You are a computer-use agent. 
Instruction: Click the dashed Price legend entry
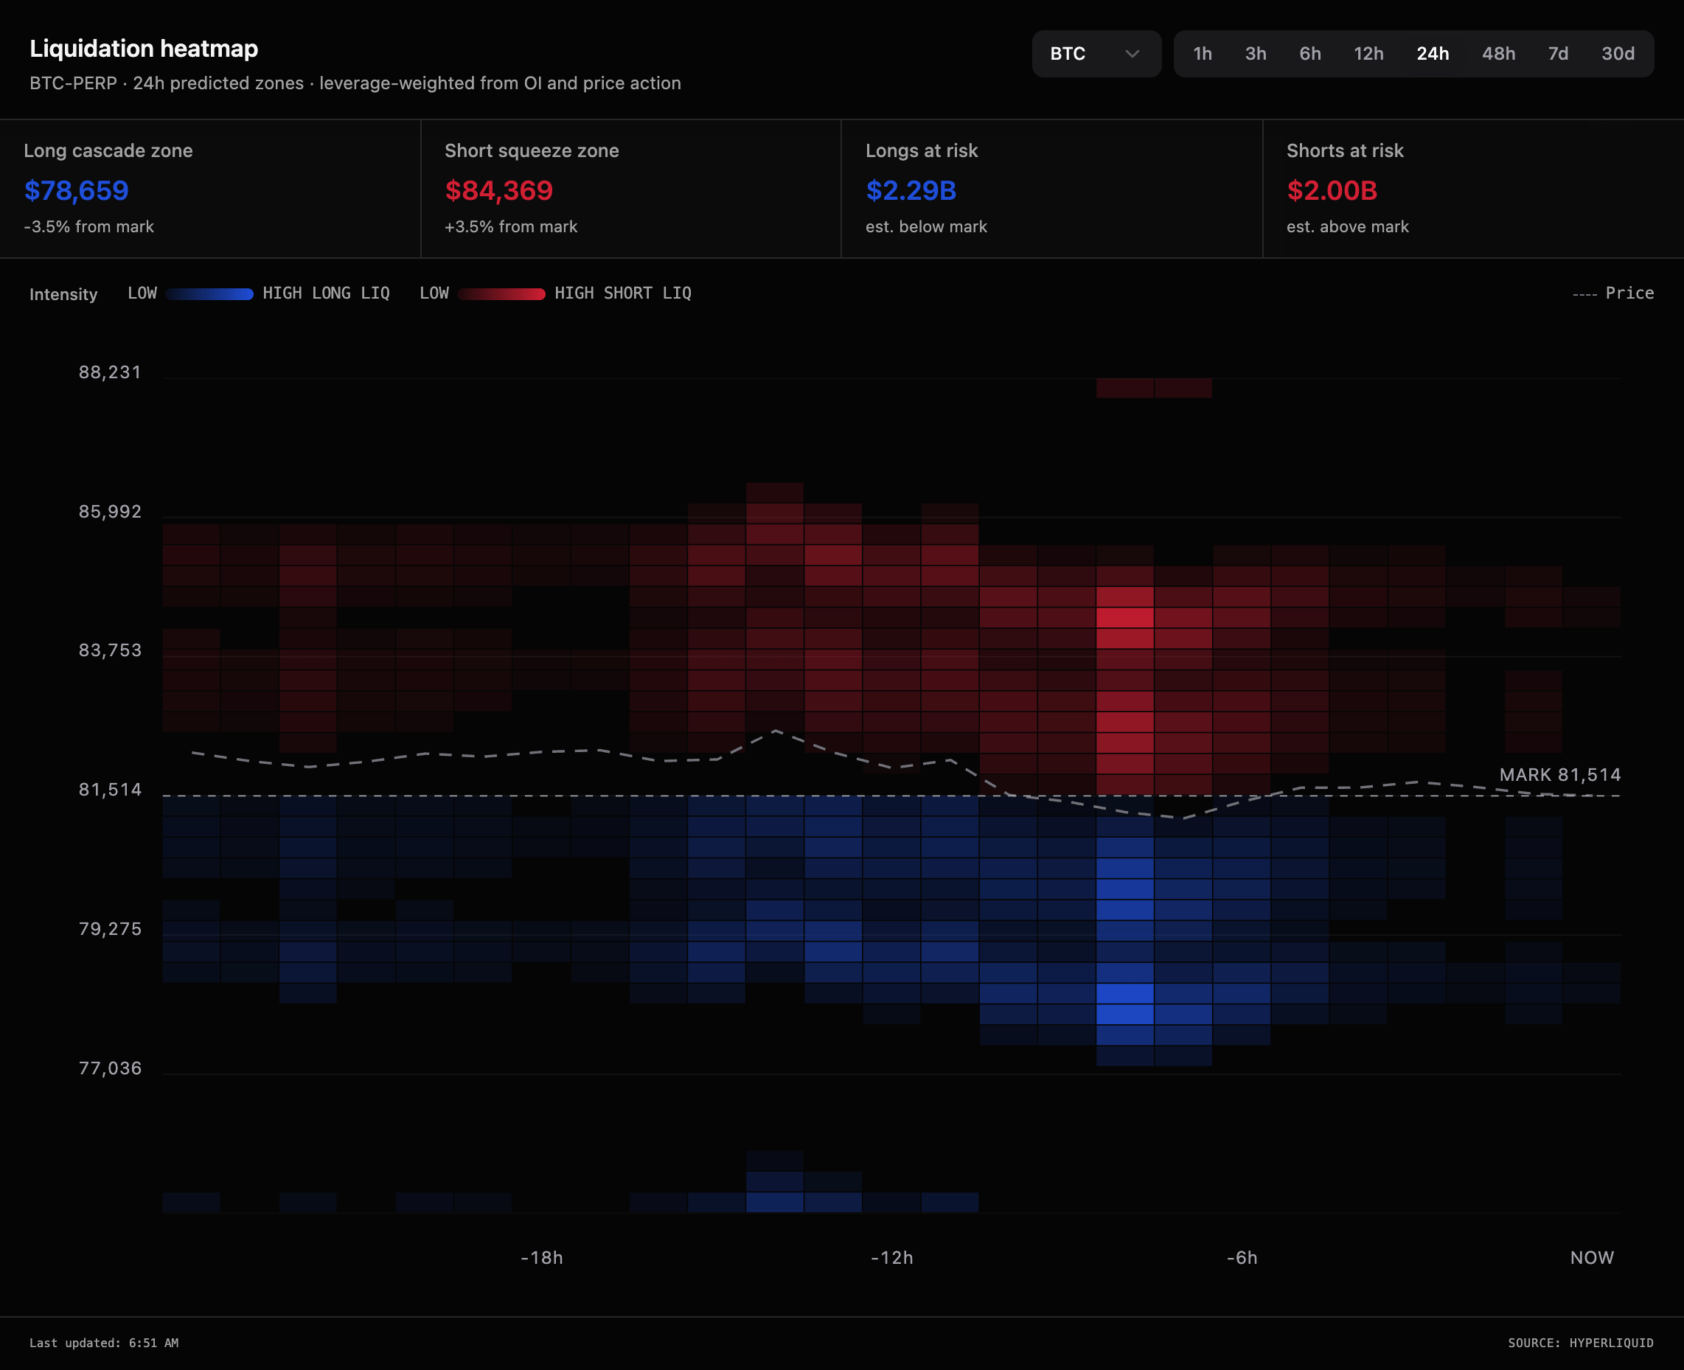tap(1613, 293)
